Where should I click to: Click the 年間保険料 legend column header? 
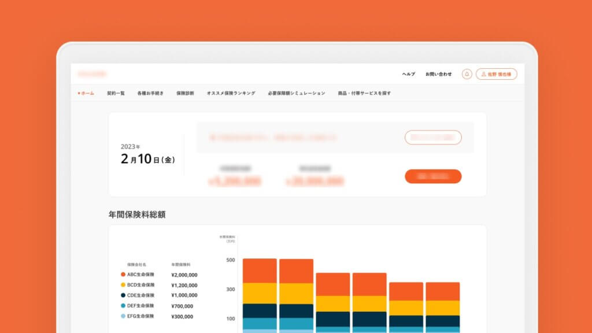click(x=181, y=265)
